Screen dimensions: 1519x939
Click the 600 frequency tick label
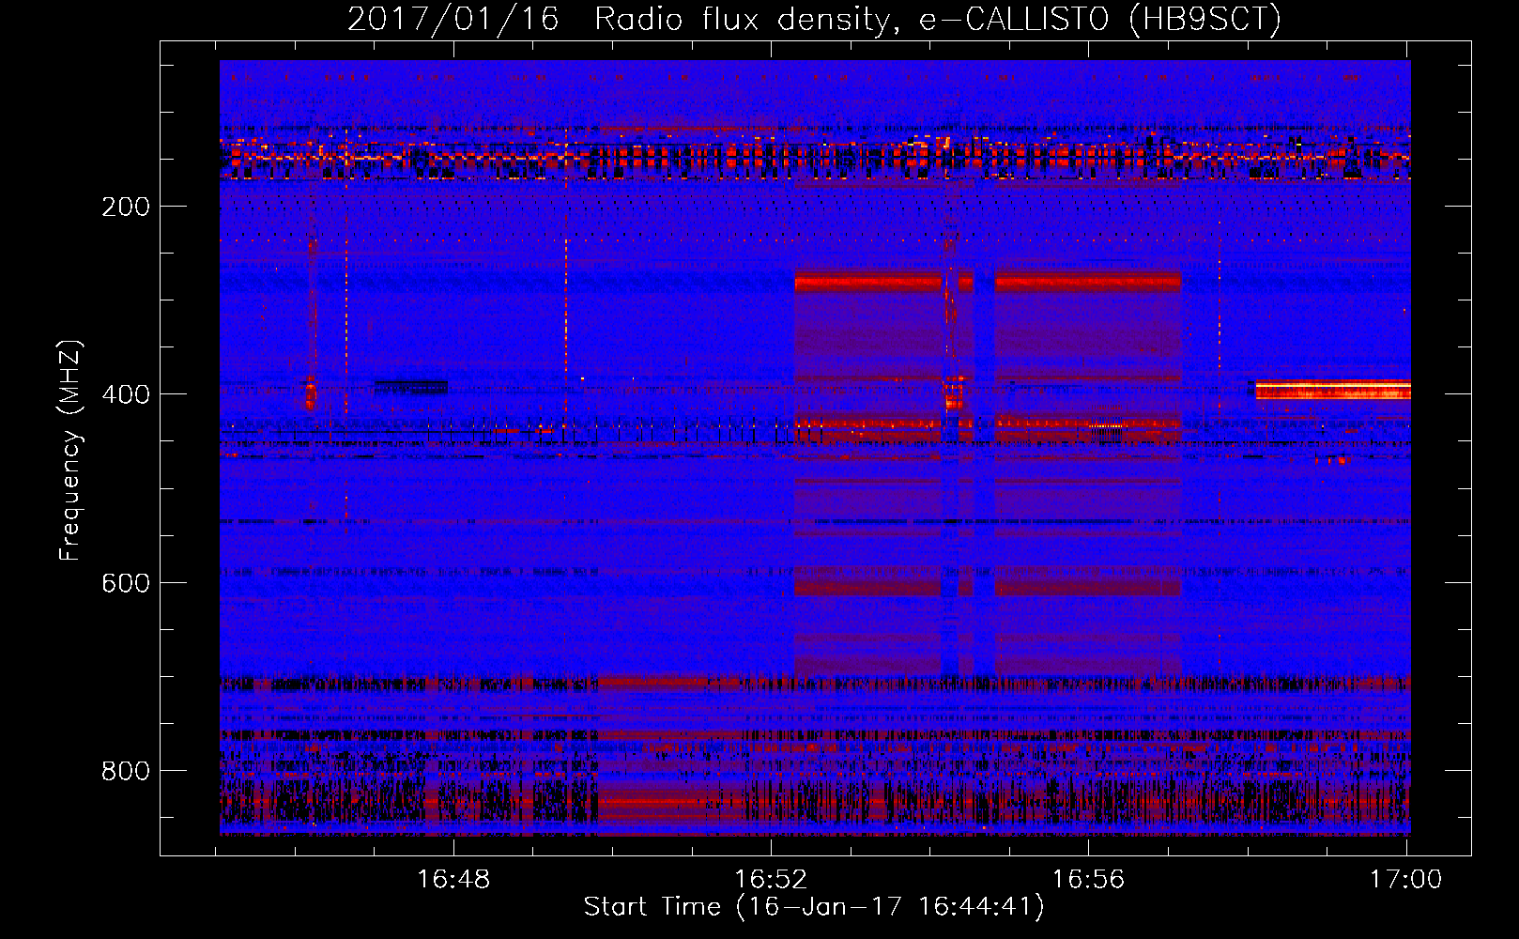pyautogui.click(x=126, y=583)
